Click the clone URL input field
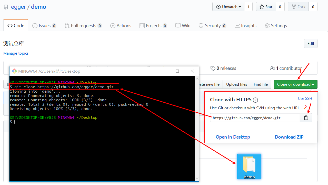The width and height of the screenshot is (328, 185). tap(255, 118)
